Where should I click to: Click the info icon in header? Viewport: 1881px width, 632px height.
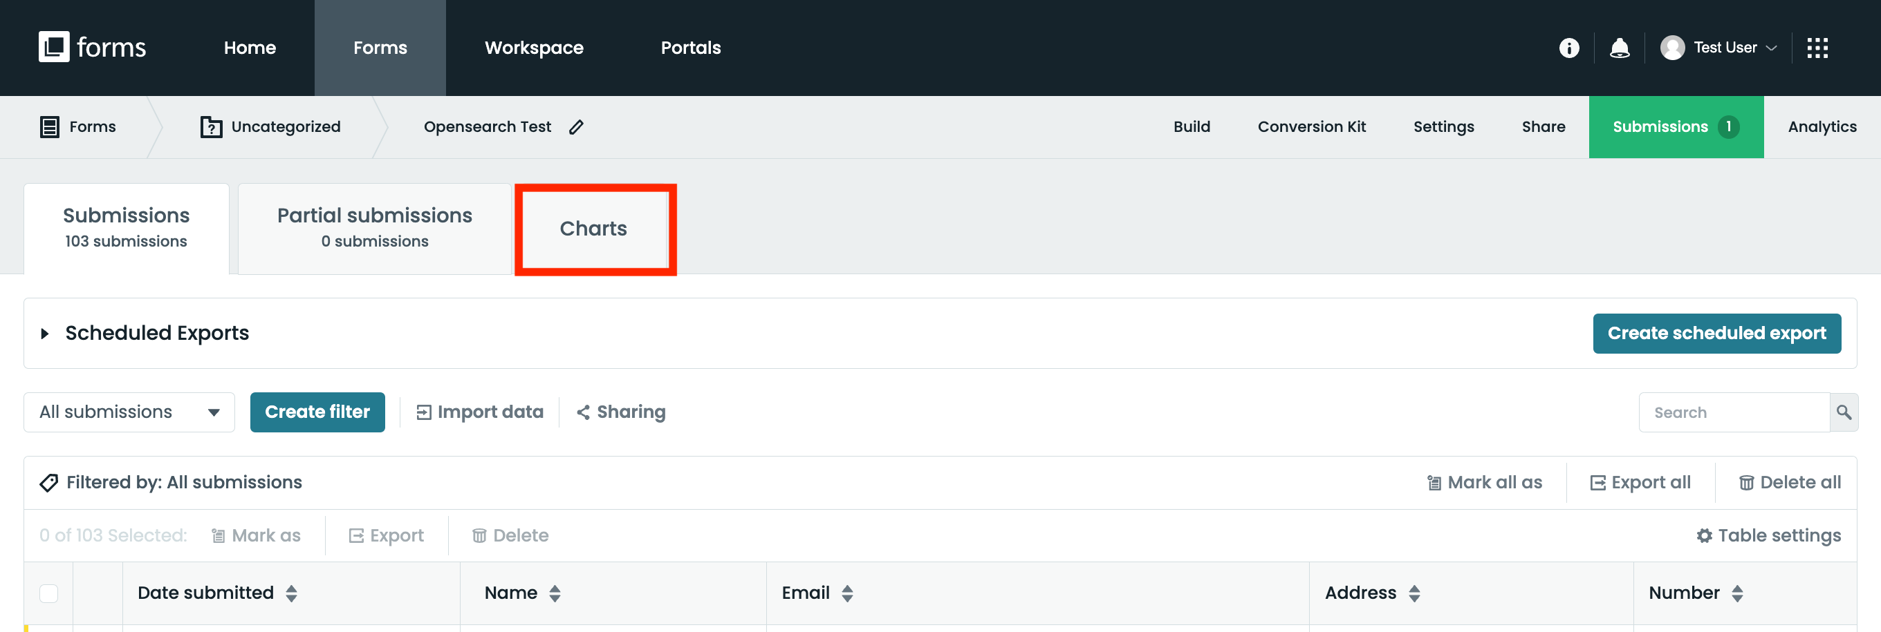1568,48
